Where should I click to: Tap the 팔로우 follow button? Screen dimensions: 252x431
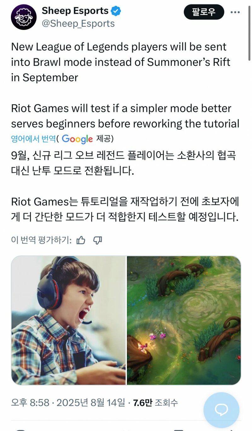(x=204, y=12)
